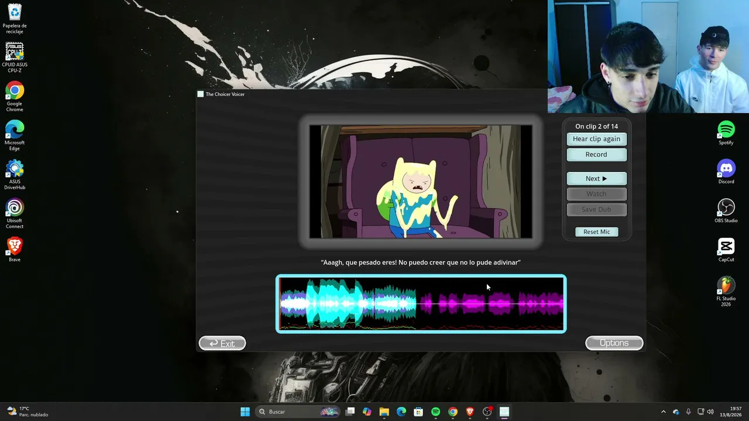Click The Choicer Voicer title bar icon

click(x=201, y=94)
